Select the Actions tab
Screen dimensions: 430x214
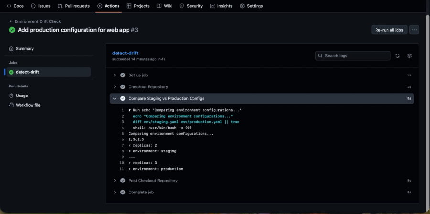coord(108,6)
